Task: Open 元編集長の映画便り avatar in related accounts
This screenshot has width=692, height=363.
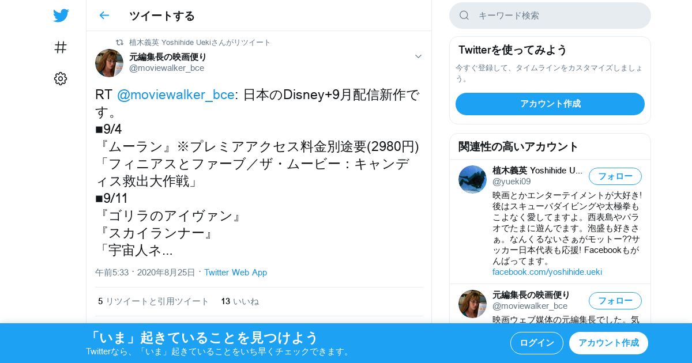Action: click(472, 304)
